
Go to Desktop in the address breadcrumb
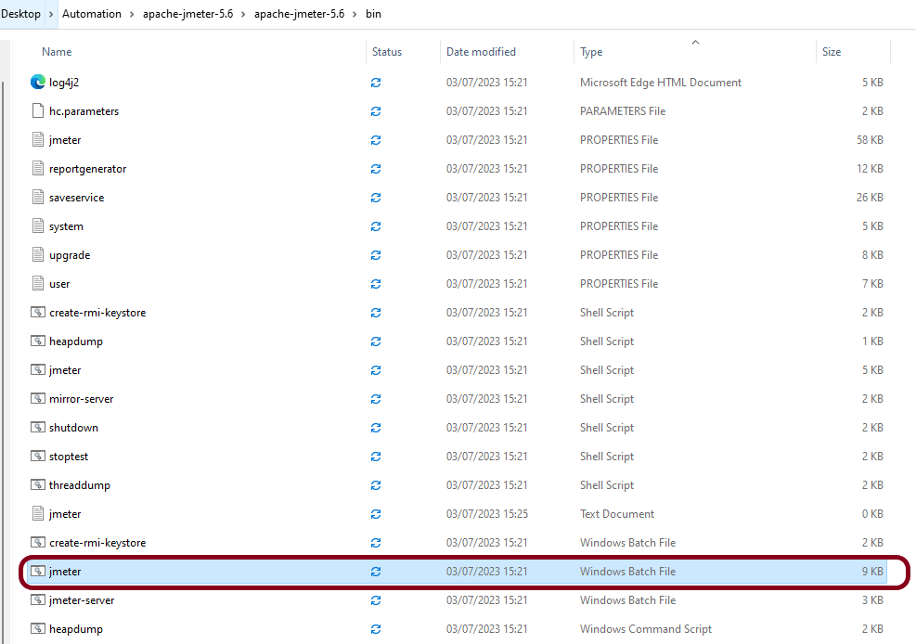pyautogui.click(x=21, y=14)
